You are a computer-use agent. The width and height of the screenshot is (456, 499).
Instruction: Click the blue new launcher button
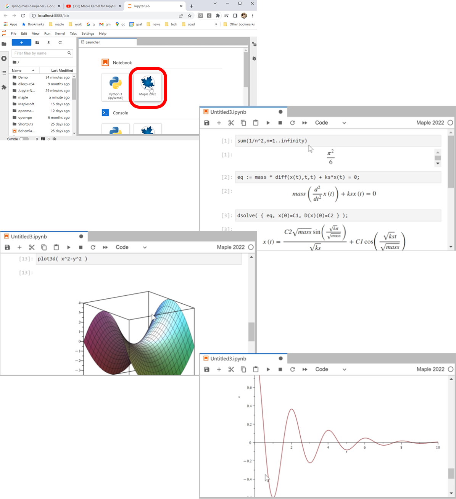(x=21, y=43)
